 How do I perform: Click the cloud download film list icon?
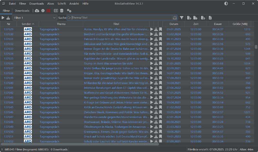[x=37, y=11]
